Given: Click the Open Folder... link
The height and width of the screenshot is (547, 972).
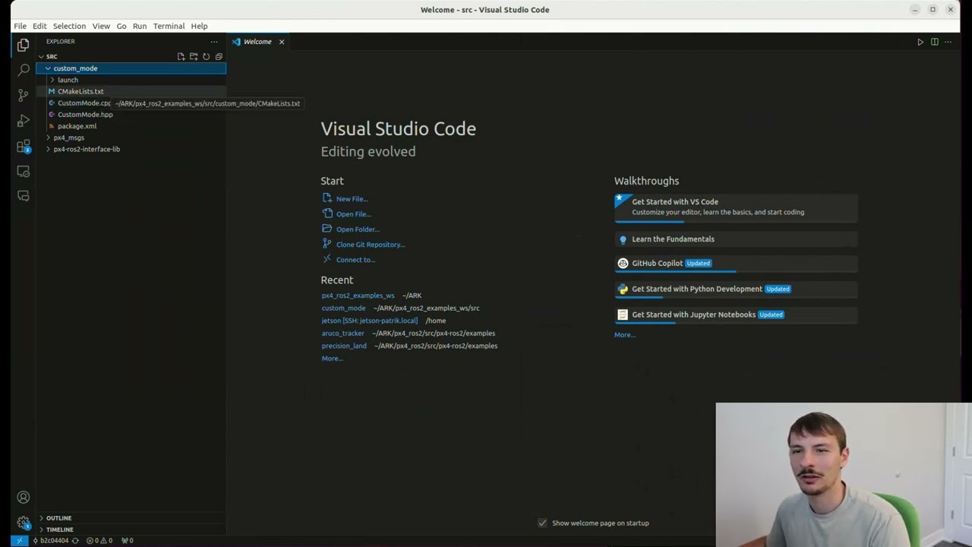Looking at the screenshot, I should 358,229.
